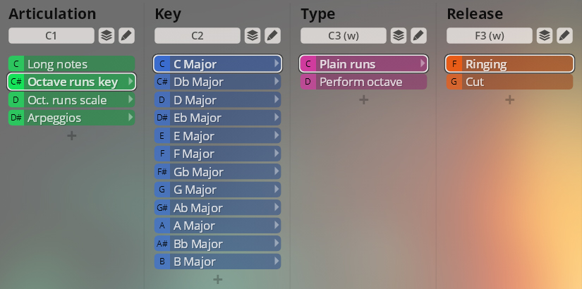Screen dimensions: 582x289
Task: Edit Release settings with pencil icon
Action: click(x=564, y=35)
